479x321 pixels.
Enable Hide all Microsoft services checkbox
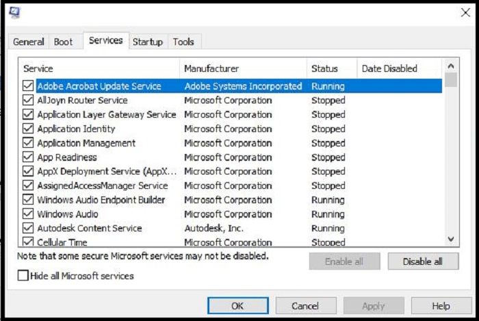(24, 276)
